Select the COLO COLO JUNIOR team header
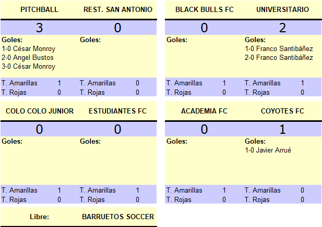Image resolution: width=322 pixels, height=227 pixels. click(40, 111)
